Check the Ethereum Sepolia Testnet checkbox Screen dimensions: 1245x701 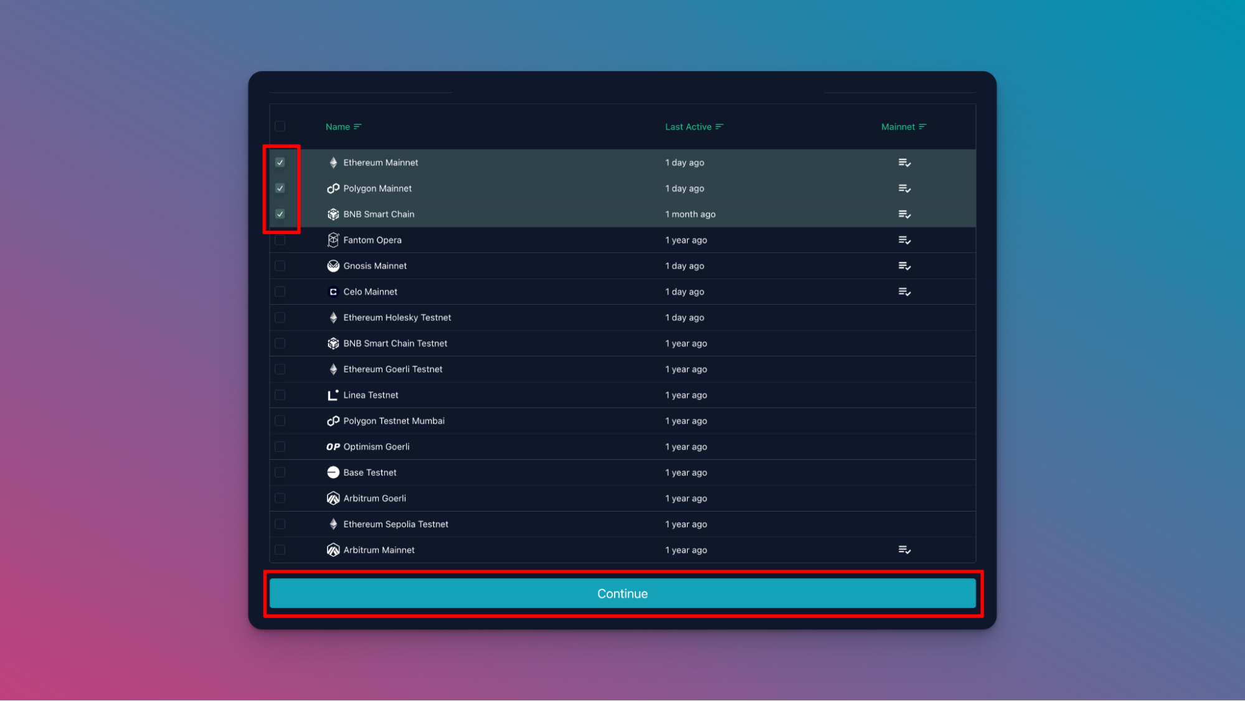click(x=280, y=524)
